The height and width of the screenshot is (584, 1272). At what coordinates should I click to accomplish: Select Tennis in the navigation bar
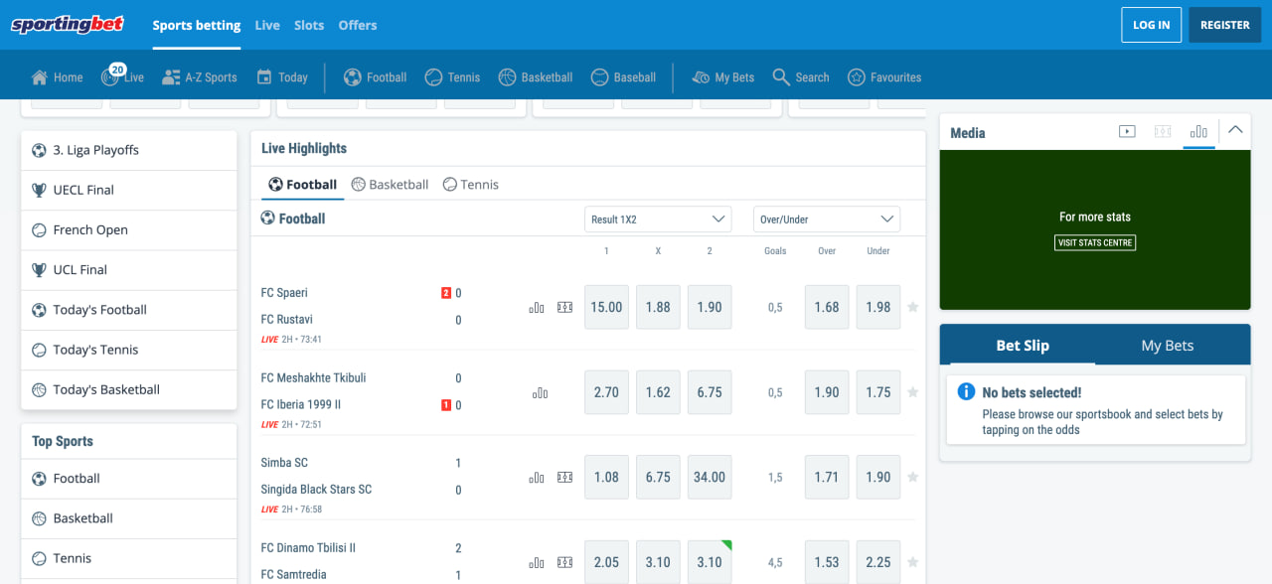coord(452,77)
